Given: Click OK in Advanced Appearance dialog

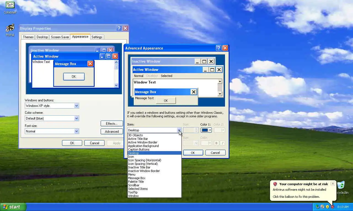Looking at the screenshot, I should [193, 152].
